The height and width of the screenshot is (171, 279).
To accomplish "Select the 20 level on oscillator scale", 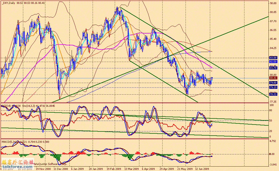I will point(271,131).
